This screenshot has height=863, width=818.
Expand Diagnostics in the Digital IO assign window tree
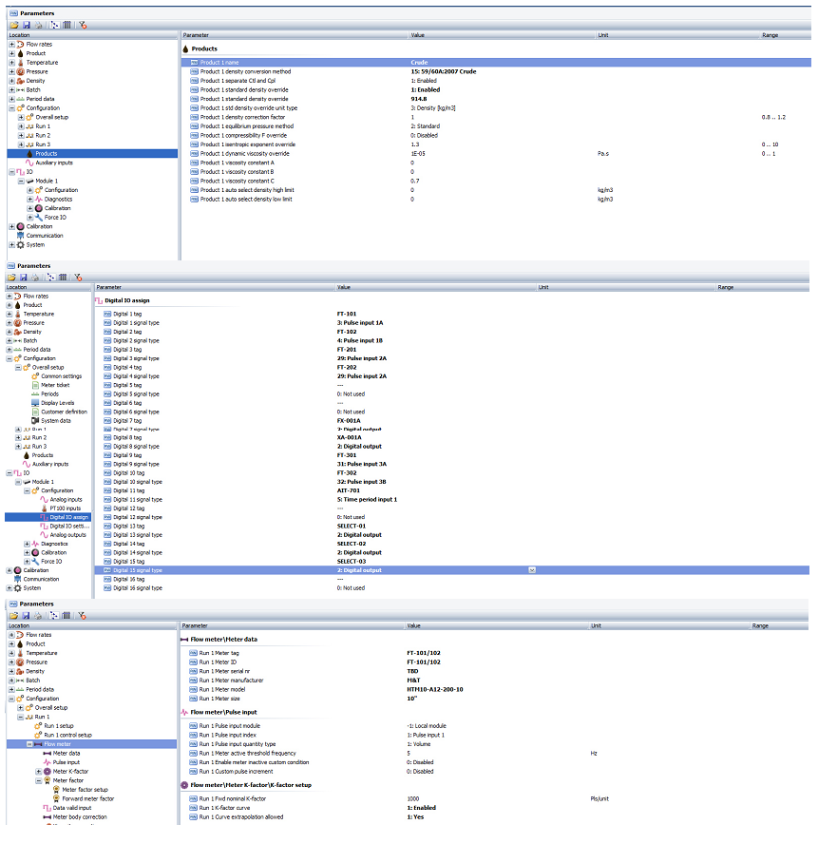[x=27, y=544]
